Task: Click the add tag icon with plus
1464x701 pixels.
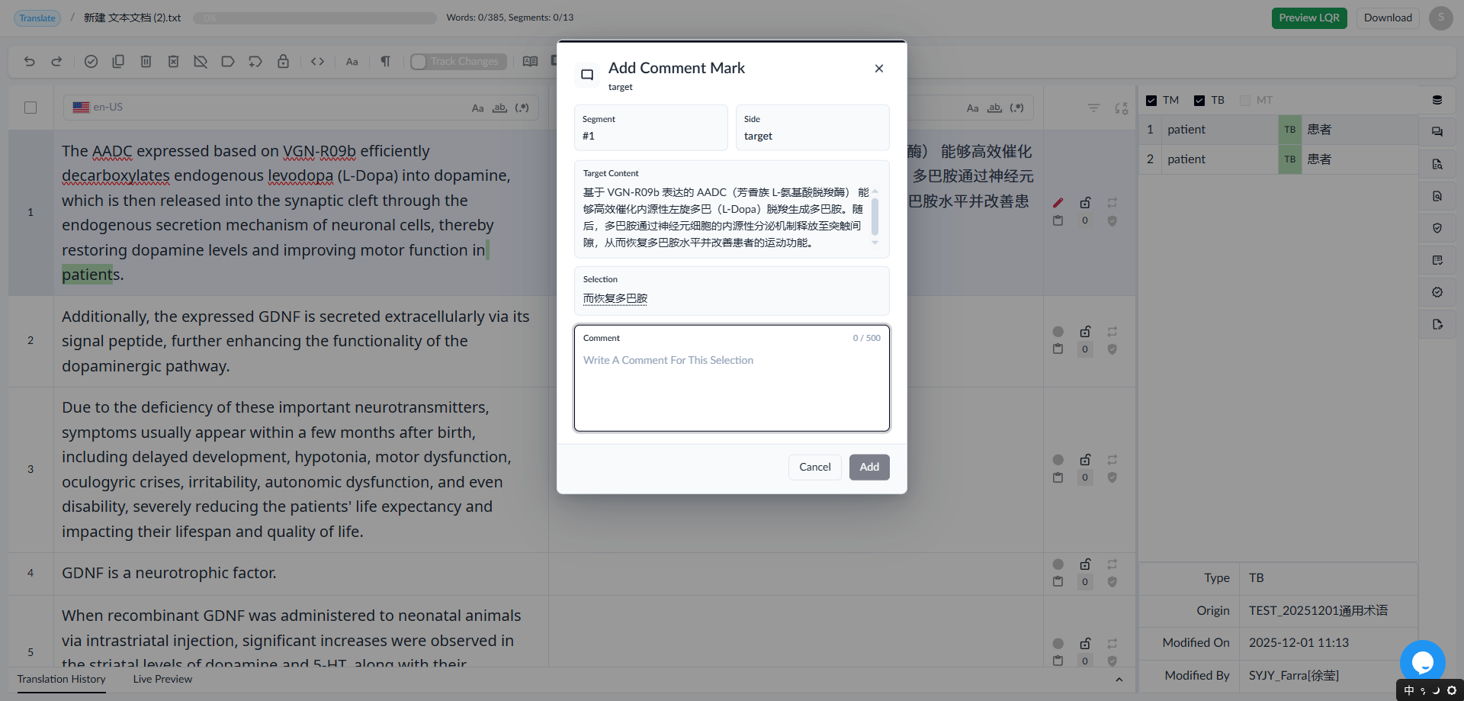Action: (255, 62)
